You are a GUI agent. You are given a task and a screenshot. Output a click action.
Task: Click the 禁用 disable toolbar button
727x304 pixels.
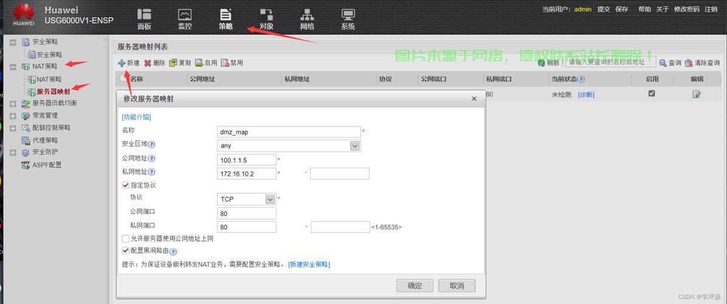click(x=232, y=63)
